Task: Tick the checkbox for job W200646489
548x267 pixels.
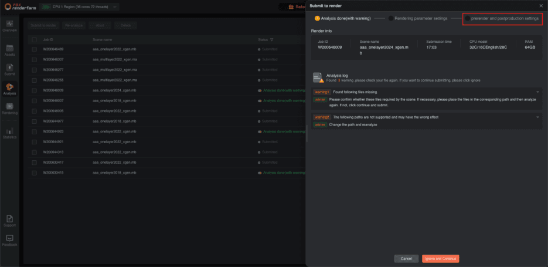Action: 35,49
